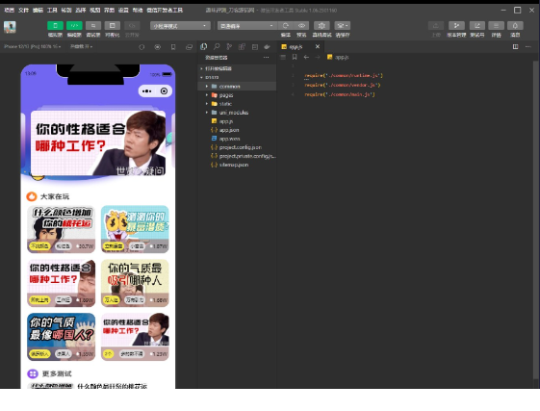Select the Source control branch icon
540x411 pixels.
(229, 46)
